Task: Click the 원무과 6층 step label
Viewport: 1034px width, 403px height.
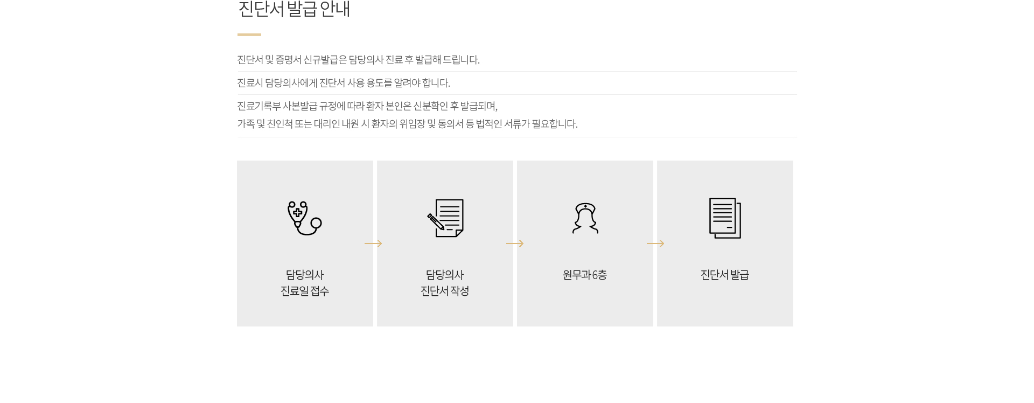Action: [585, 275]
